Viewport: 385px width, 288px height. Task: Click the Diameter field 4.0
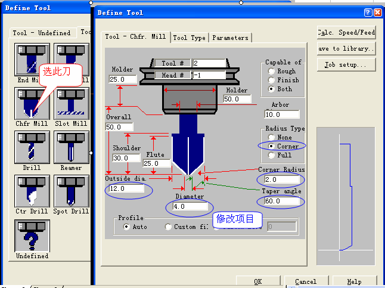pos(190,206)
